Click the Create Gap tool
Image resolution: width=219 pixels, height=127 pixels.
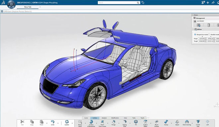pos(198,123)
